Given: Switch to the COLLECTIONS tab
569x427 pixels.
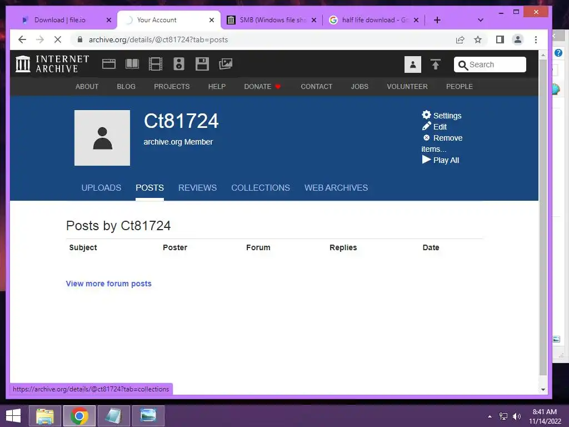Looking at the screenshot, I should (261, 188).
